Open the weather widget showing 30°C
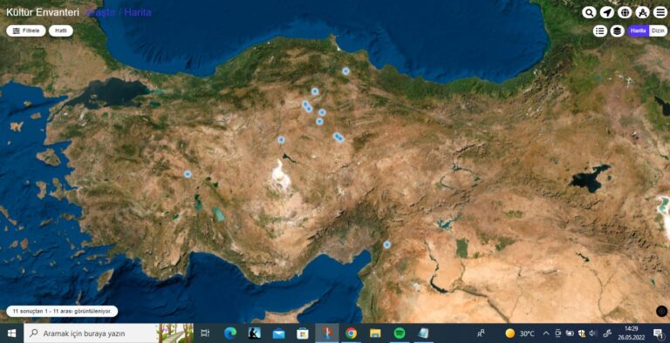 [520, 333]
